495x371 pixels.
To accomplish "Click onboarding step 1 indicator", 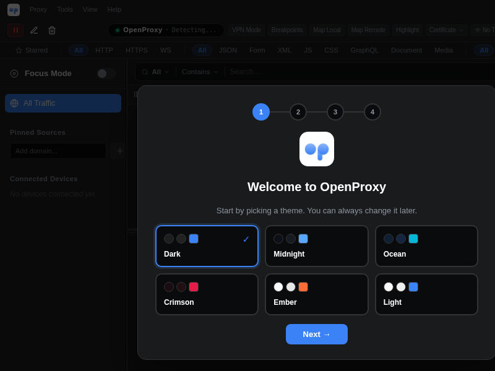I will pyautogui.click(x=261, y=112).
